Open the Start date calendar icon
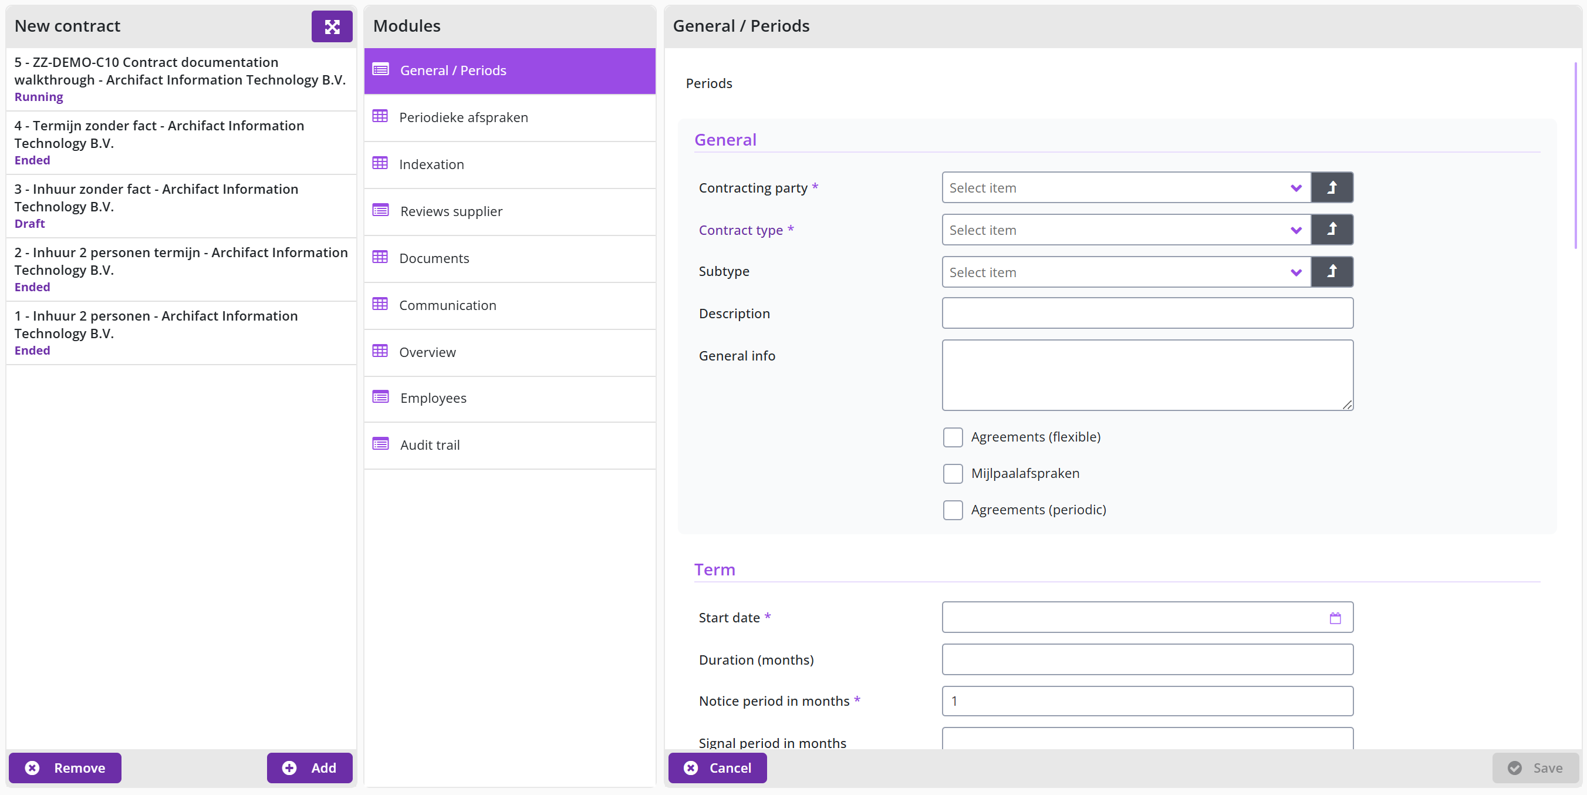 tap(1335, 618)
